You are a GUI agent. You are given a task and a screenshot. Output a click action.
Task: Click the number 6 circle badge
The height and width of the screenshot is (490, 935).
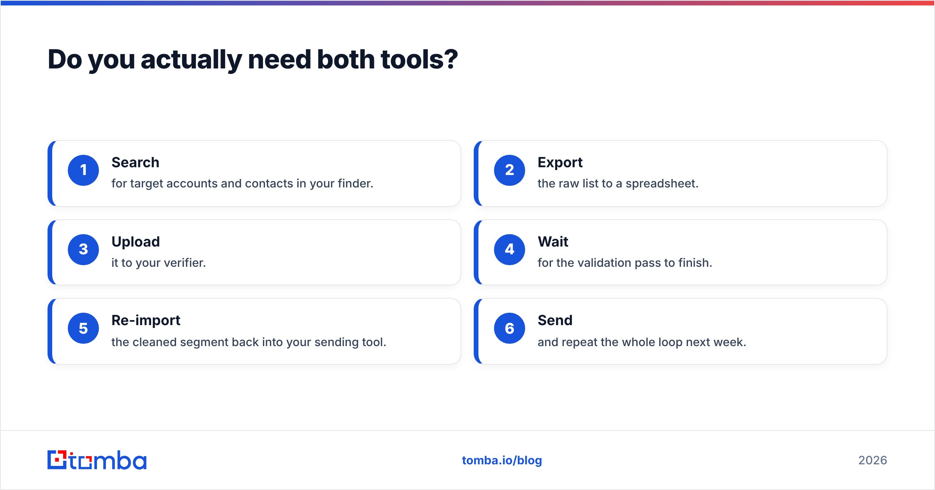coord(510,328)
